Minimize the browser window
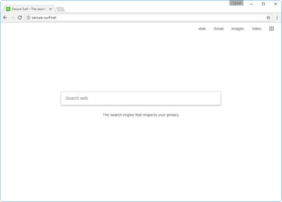The height and width of the screenshot is (202, 282). coord(251,3)
